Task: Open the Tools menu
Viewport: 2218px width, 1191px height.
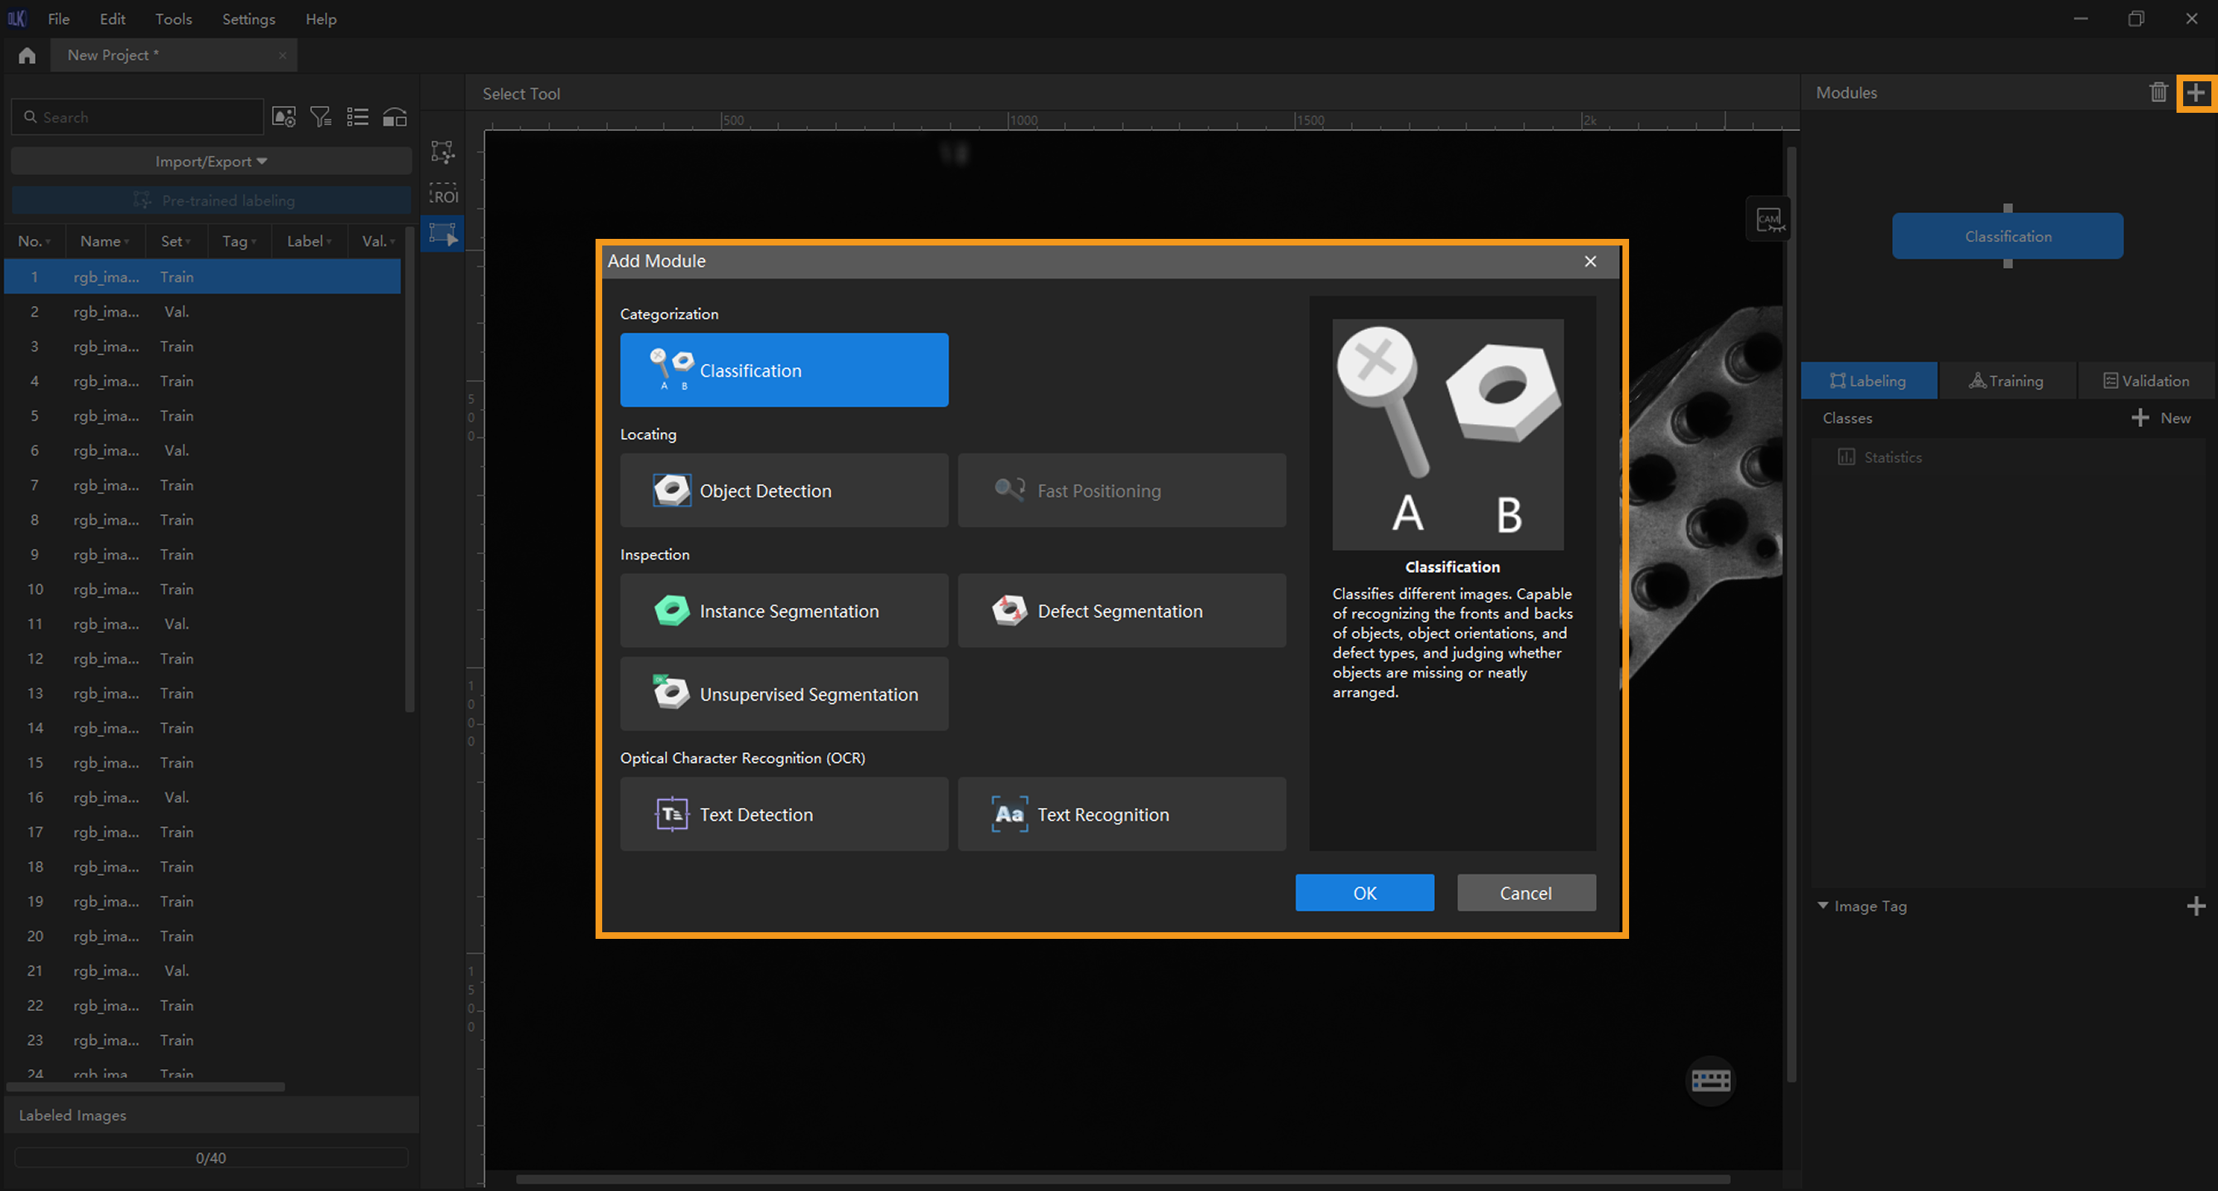Action: click(x=173, y=19)
